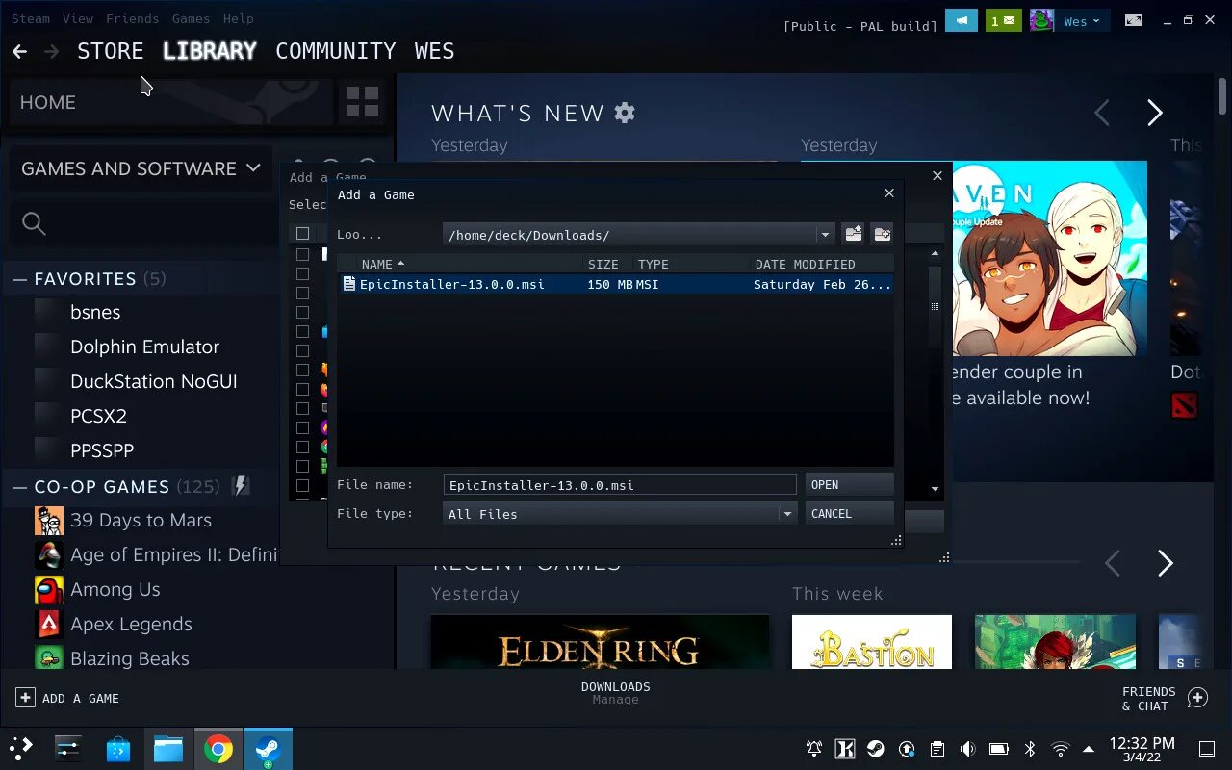Show previous What's New items arrow
This screenshot has width=1232, height=770.
pos(1102,113)
